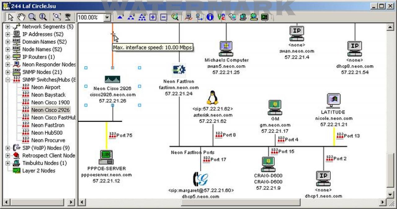Image resolution: width=397 pixels, height=209 pixels.
Task: Expand Timbuktu Nodes (1) entry
Action: pos(8,163)
